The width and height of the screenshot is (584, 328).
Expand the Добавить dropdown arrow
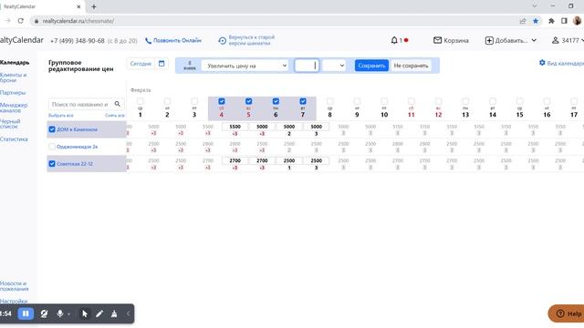(x=534, y=40)
